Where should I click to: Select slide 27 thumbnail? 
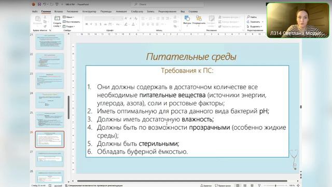tap(50, 159)
